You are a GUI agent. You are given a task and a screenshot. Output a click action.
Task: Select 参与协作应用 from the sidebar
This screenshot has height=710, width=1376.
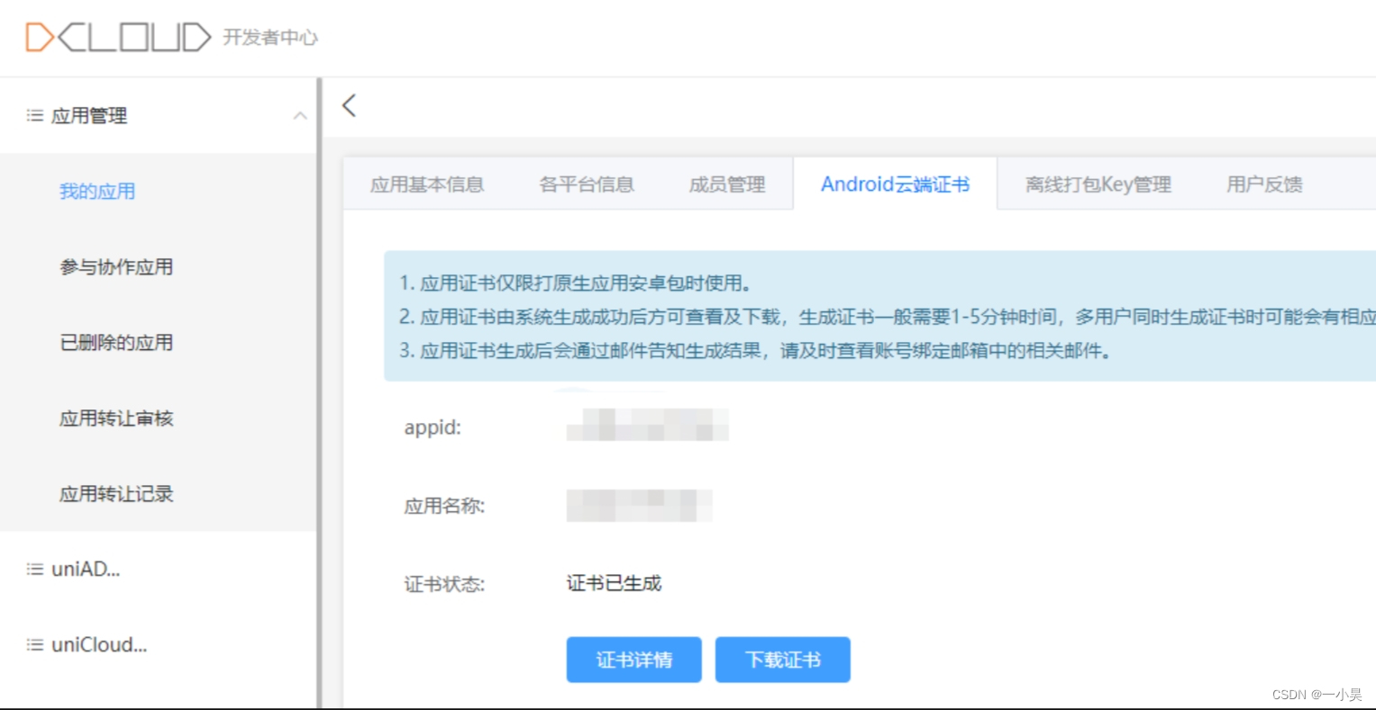click(115, 267)
